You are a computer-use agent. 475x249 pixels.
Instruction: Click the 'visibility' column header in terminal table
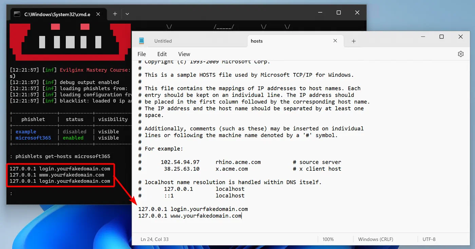tap(113, 119)
